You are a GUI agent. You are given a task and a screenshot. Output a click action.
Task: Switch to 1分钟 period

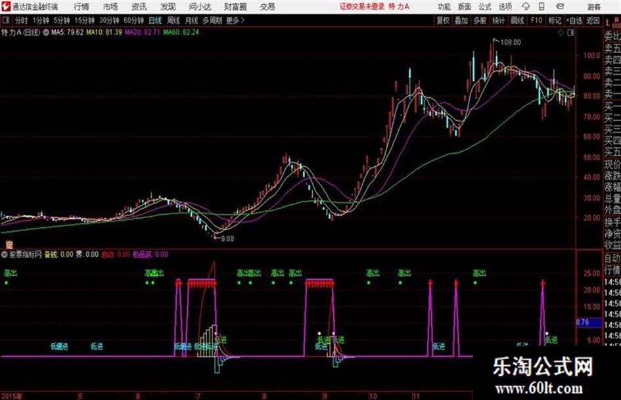tap(41, 20)
